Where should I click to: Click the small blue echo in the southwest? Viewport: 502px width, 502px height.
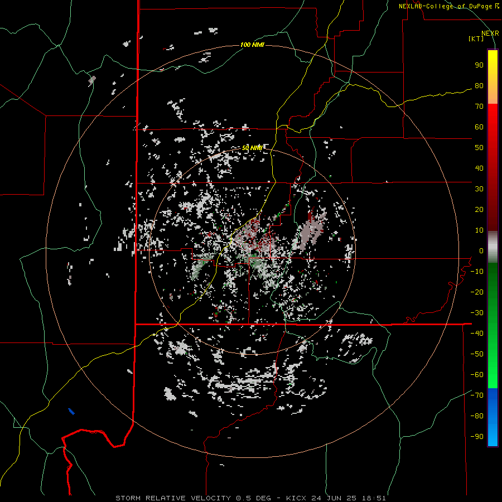[71, 412]
